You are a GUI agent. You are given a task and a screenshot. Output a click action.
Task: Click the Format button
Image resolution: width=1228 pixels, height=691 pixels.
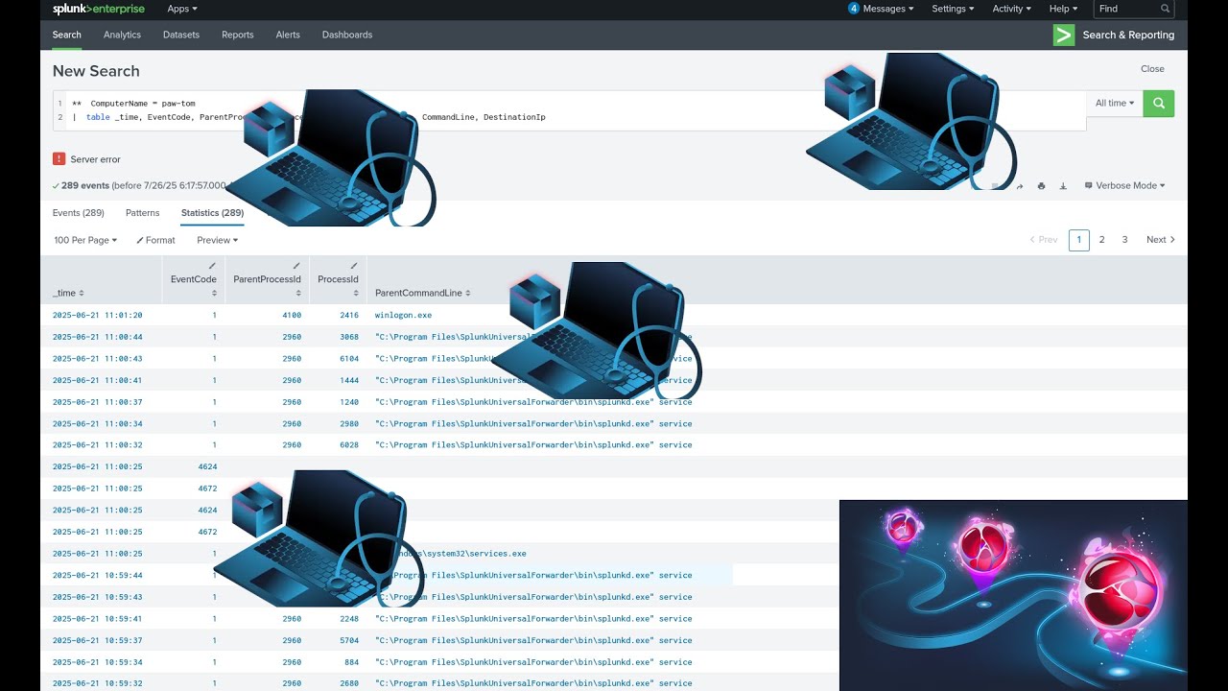155,240
